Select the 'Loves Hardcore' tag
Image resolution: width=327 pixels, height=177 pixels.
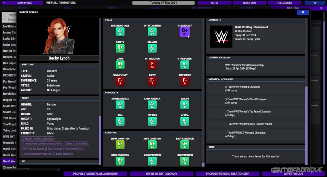(x=64, y=154)
